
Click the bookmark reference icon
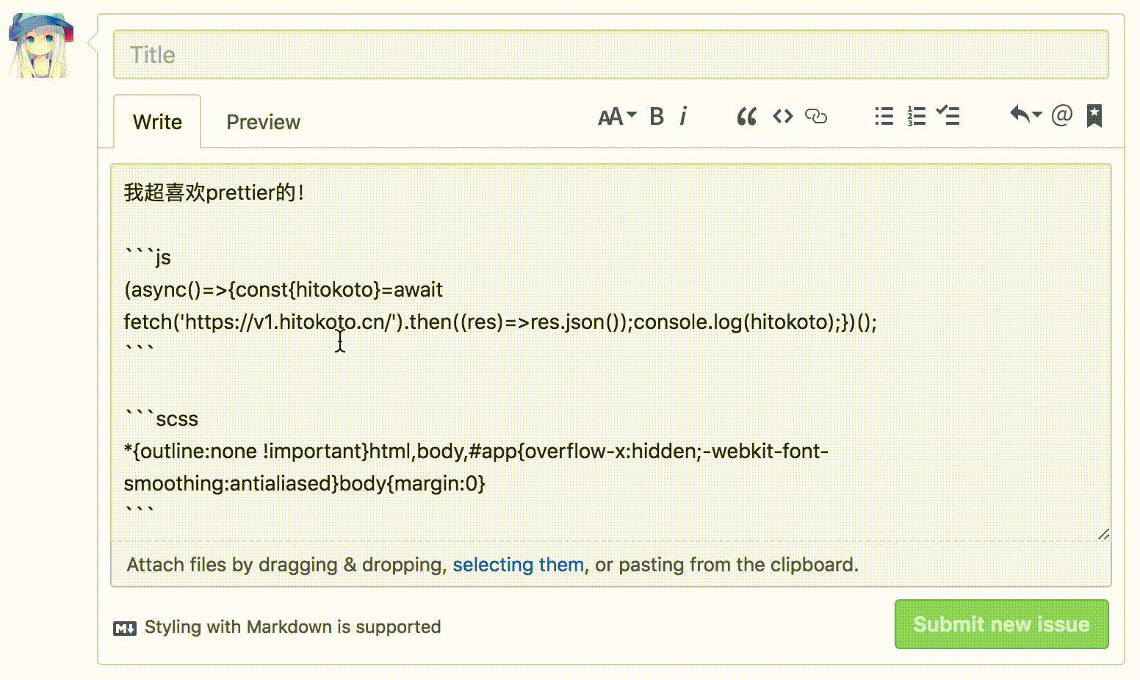click(x=1094, y=115)
